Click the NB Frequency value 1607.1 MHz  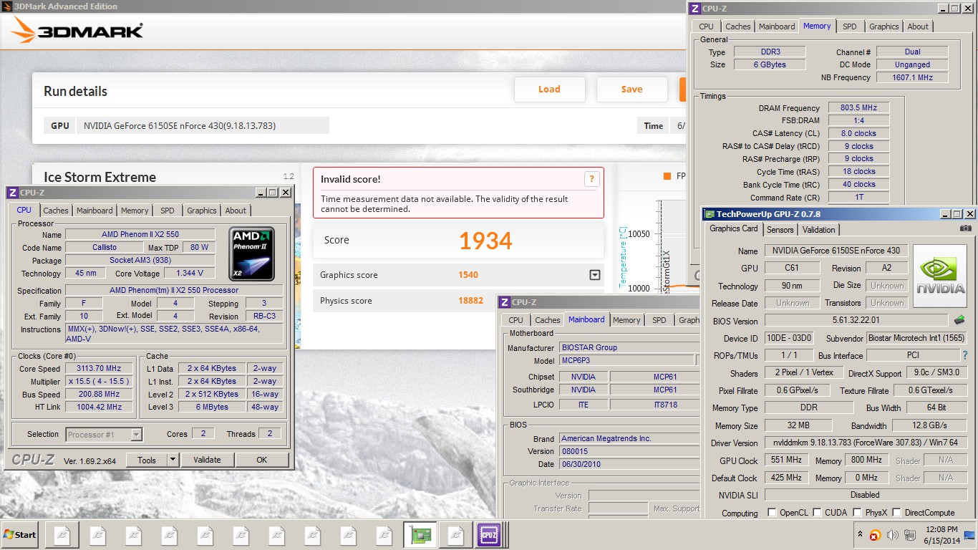tap(912, 77)
